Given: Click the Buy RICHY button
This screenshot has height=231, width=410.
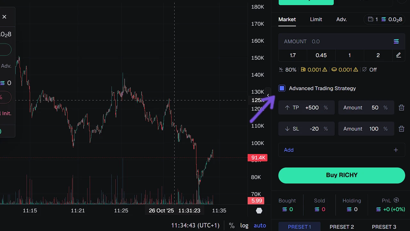Looking at the screenshot, I should pos(341,175).
